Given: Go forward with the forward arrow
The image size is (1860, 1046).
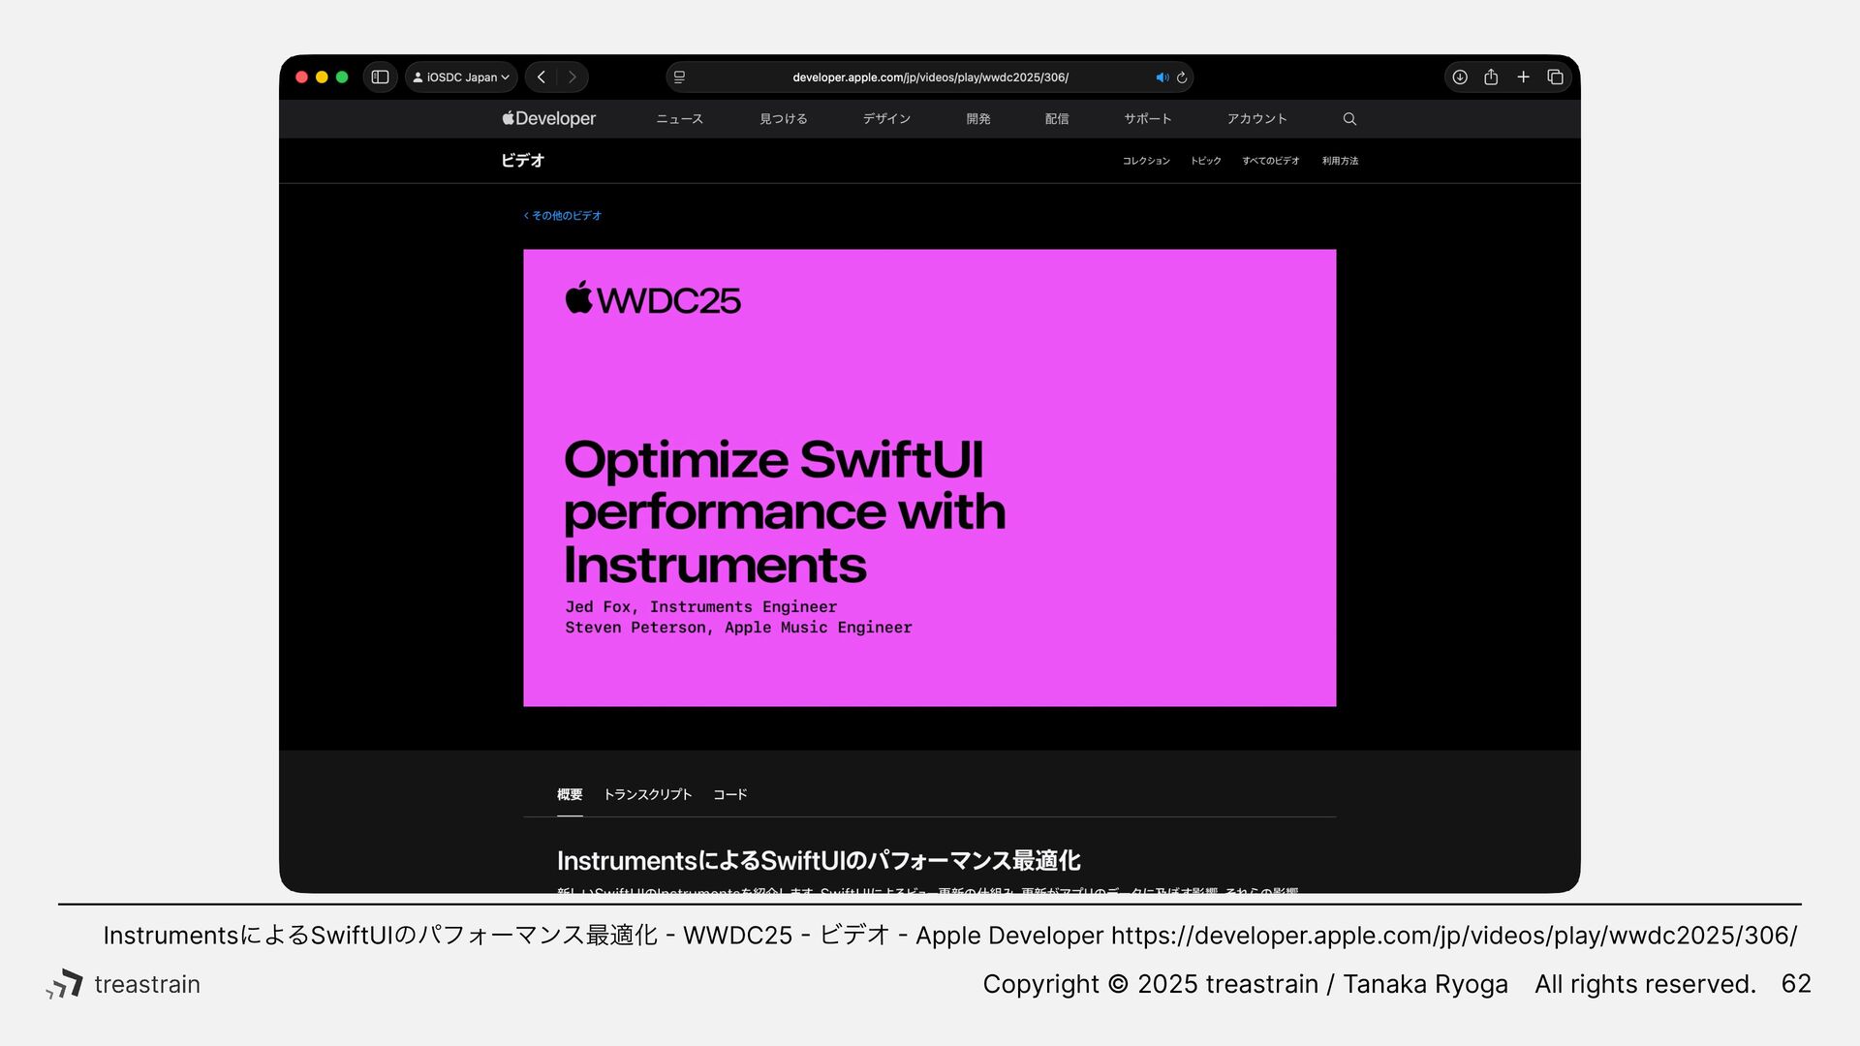Looking at the screenshot, I should click(573, 77).
